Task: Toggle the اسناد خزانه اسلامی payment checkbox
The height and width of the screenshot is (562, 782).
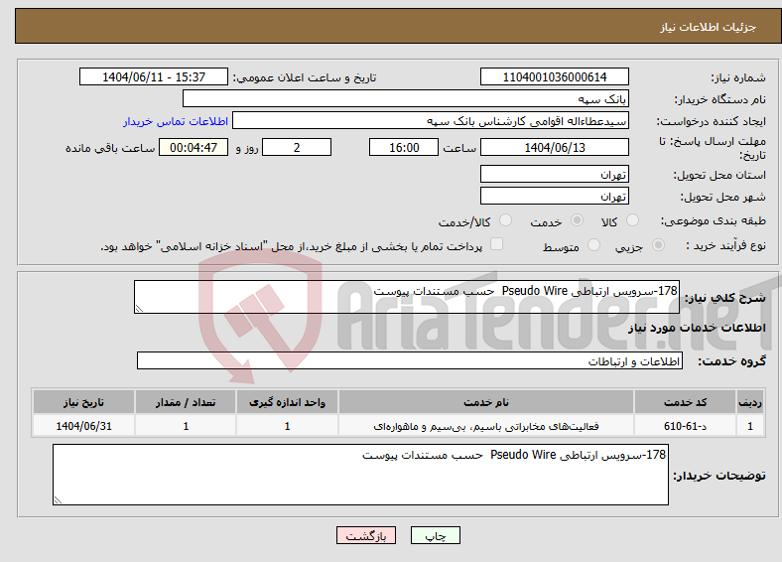Action: coord(497,243)
